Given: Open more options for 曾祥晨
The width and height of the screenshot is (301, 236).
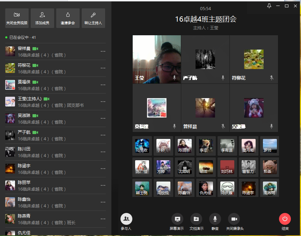Looking at the screenshot, I should tap(103, 51).
